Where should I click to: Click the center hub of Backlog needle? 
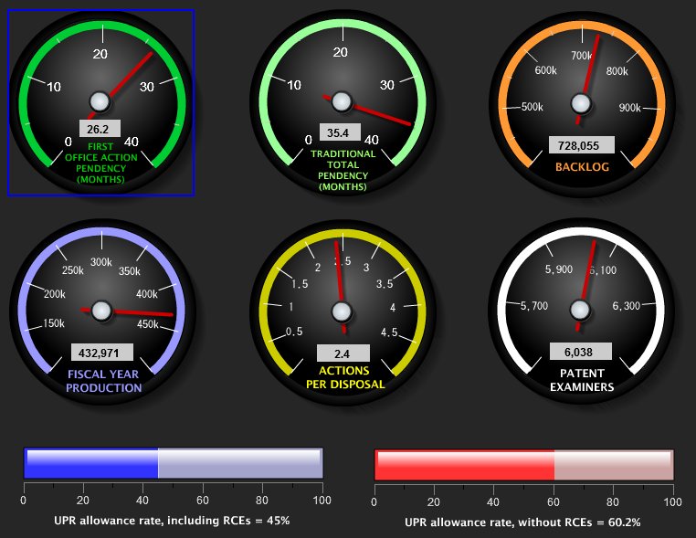581,101
